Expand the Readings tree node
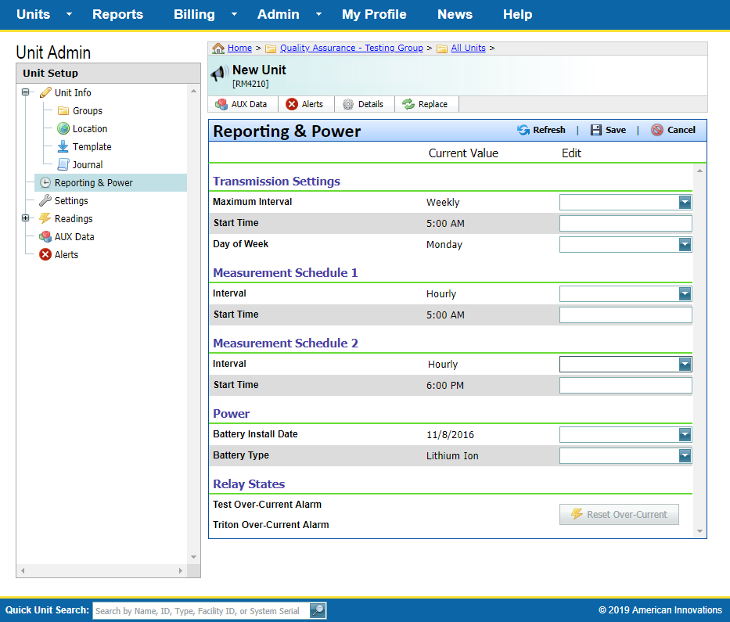Image resolution: width=730 pixels, height=622 pixels. tap(26, 218)
